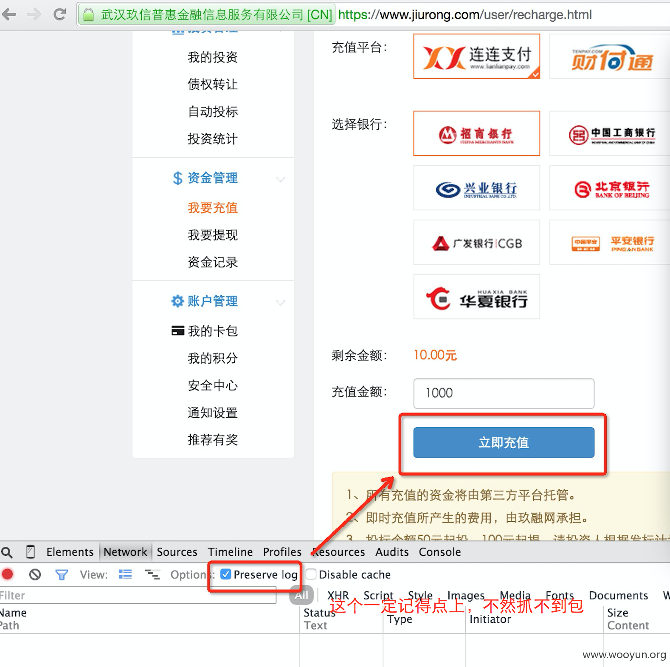Click the card icon beside 我的卡包
The height and width of the screenshot is (667, 670).
point(177,331)
